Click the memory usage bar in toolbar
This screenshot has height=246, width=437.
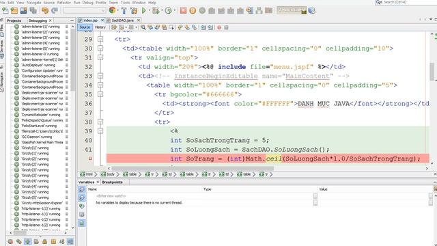pos(292,11)
